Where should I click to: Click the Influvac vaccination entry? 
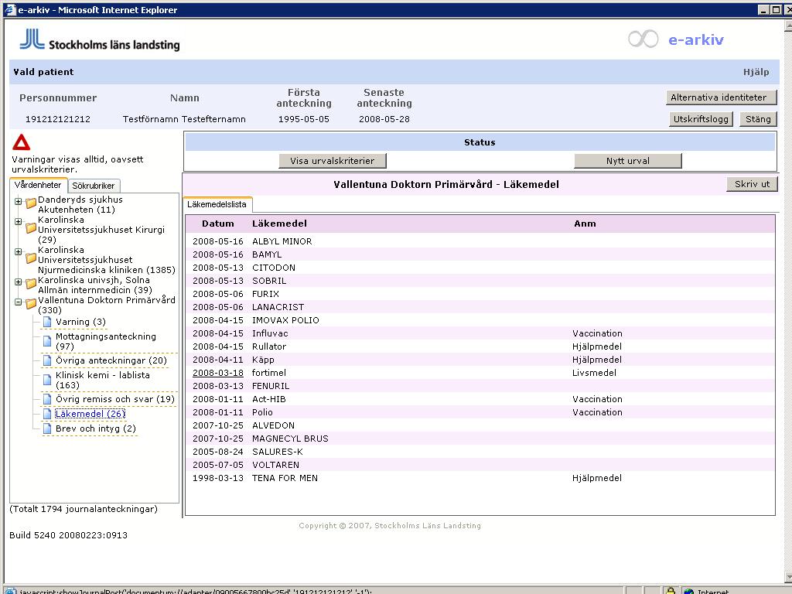point(270,333)
